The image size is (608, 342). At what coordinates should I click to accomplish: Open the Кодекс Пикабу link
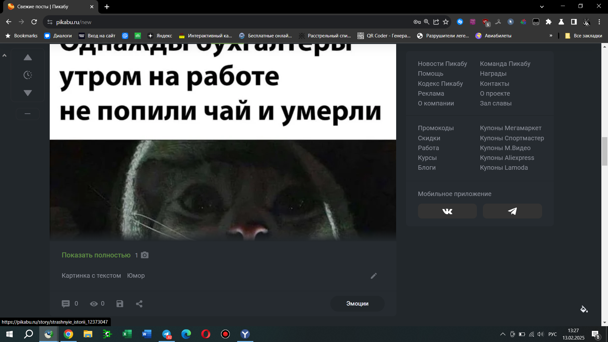point(440,84)
